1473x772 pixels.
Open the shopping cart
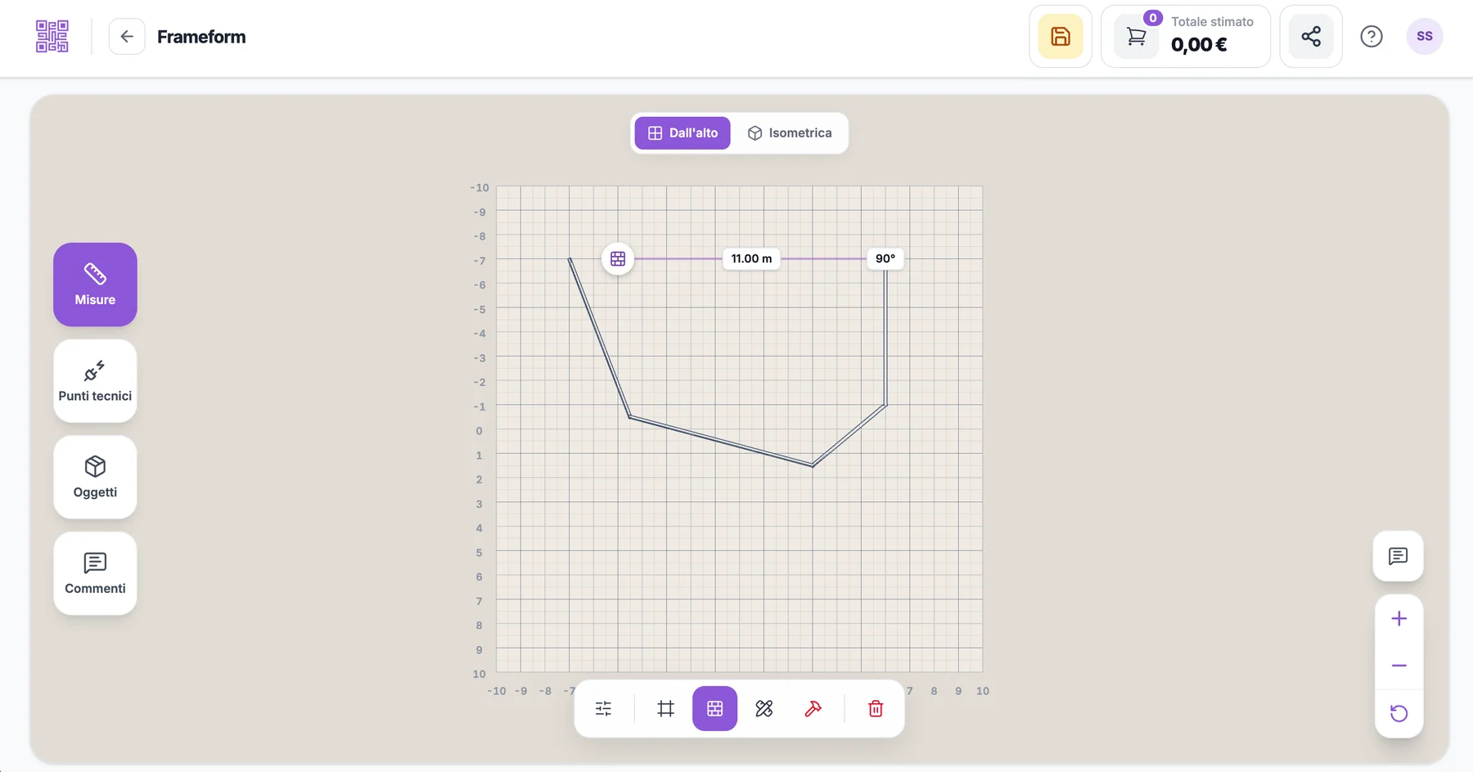pyautogui.click(x=1137, y=37)
